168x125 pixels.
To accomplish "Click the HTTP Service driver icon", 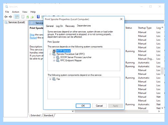I will point(54,51).
